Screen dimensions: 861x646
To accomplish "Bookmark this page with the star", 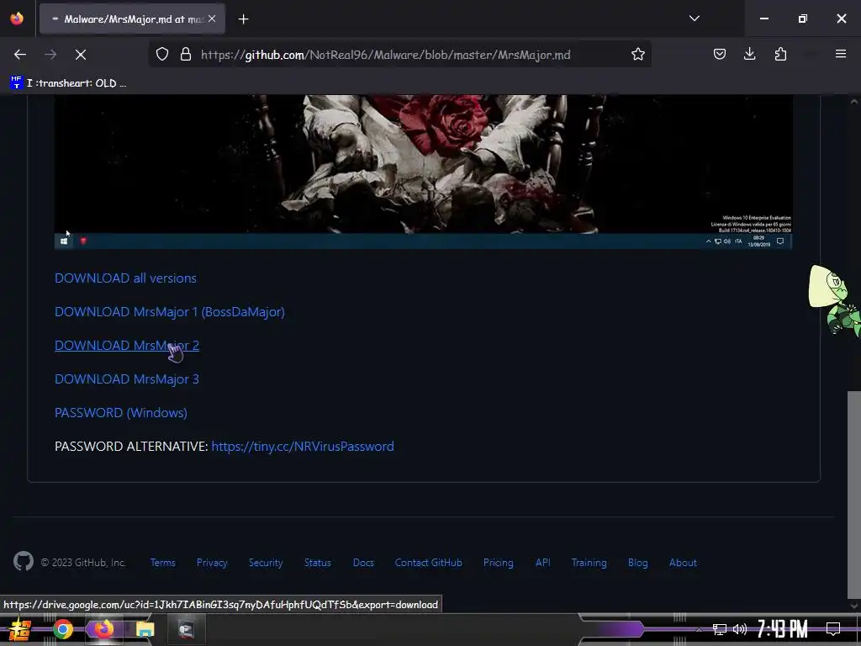I will tap(637, 55).
